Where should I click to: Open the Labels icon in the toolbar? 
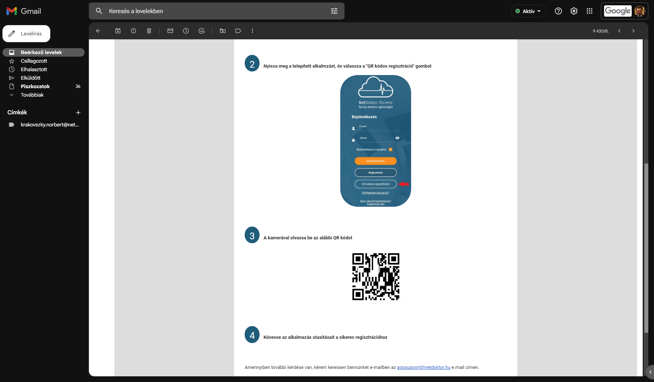click(238, 31)
